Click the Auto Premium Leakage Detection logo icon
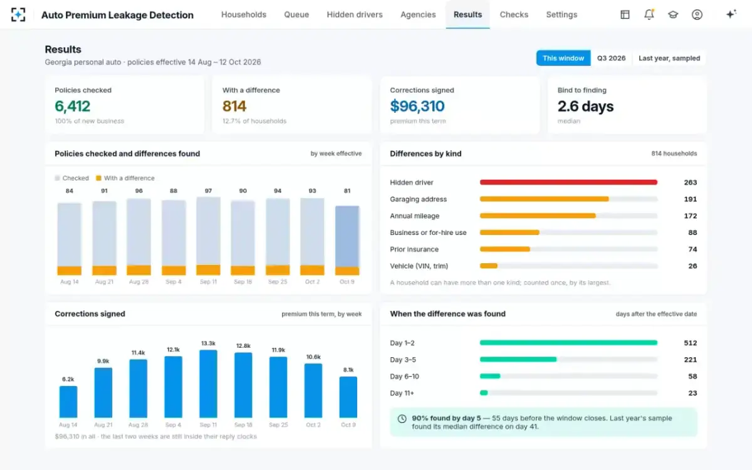The image size is (752, 470). pos(18,14)
